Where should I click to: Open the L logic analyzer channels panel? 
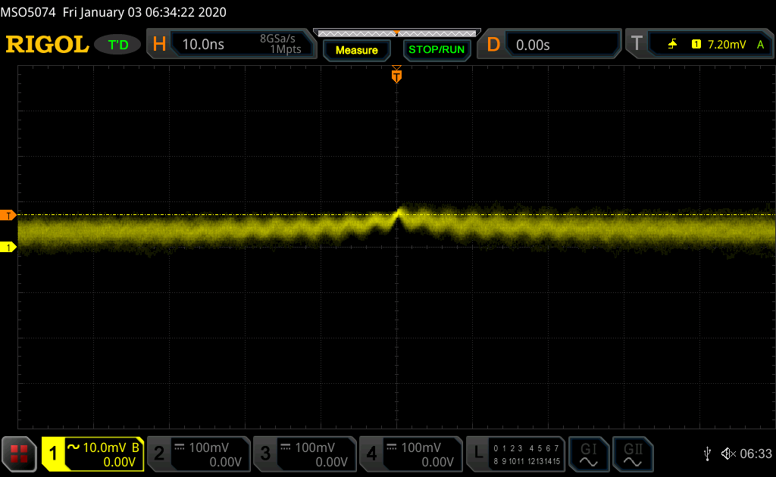point(515,454)
